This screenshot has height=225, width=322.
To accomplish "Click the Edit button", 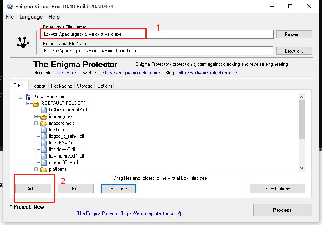I will 76,188.
